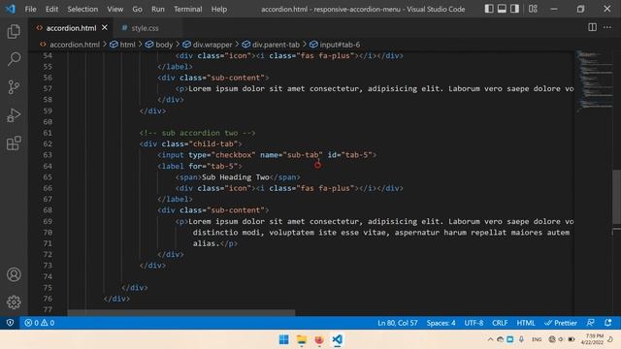
Task: Open the Run and Debug view
Action: coord(14,115)
